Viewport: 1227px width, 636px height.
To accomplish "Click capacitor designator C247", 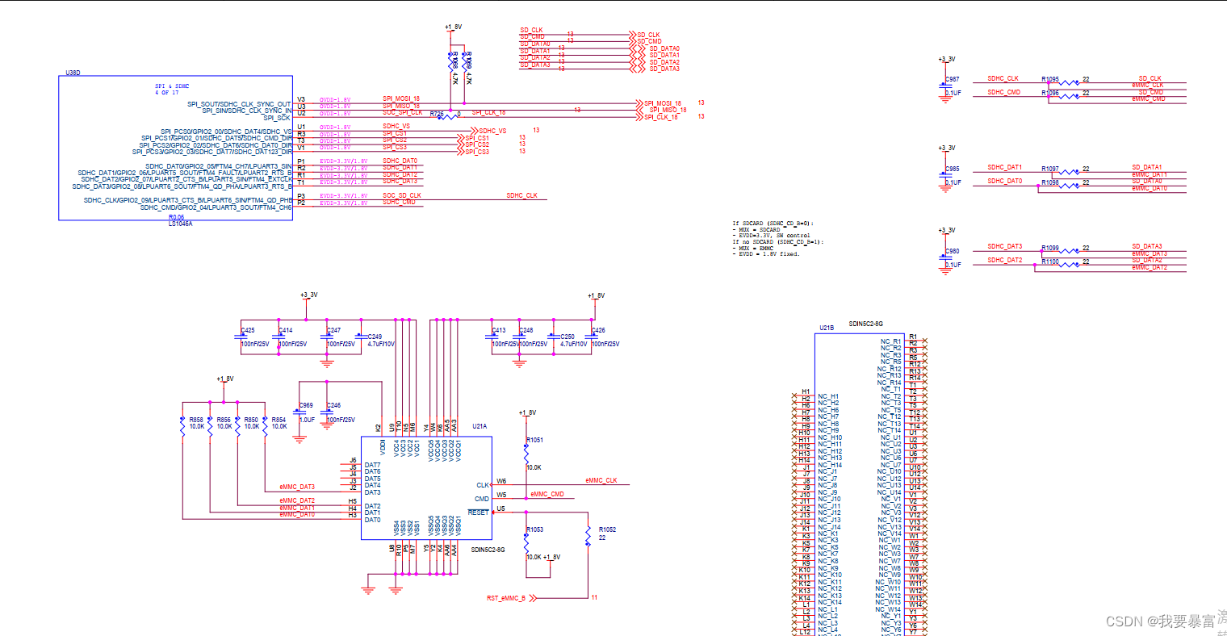I will pyautogui.click(x=333, y=330).
